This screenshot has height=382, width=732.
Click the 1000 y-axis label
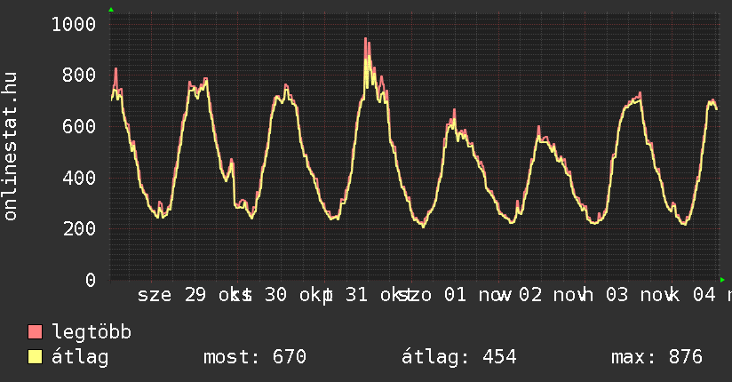pos(73,24)
